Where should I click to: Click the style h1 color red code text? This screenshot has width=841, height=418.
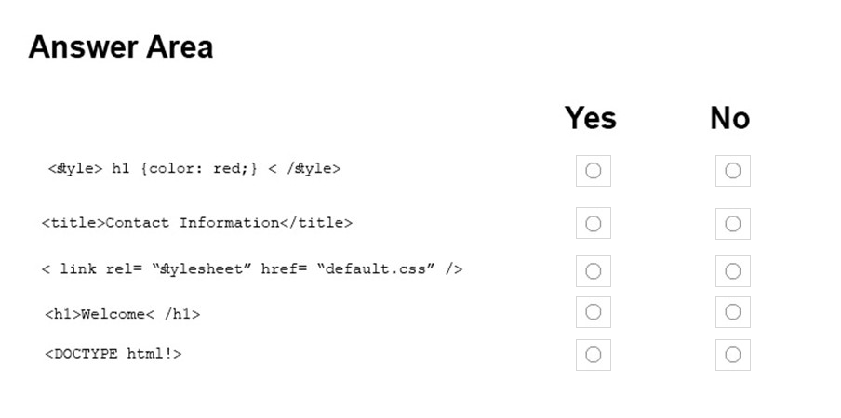[x=194, y=169]
